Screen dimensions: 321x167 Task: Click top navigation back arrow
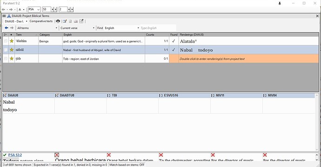3,9
